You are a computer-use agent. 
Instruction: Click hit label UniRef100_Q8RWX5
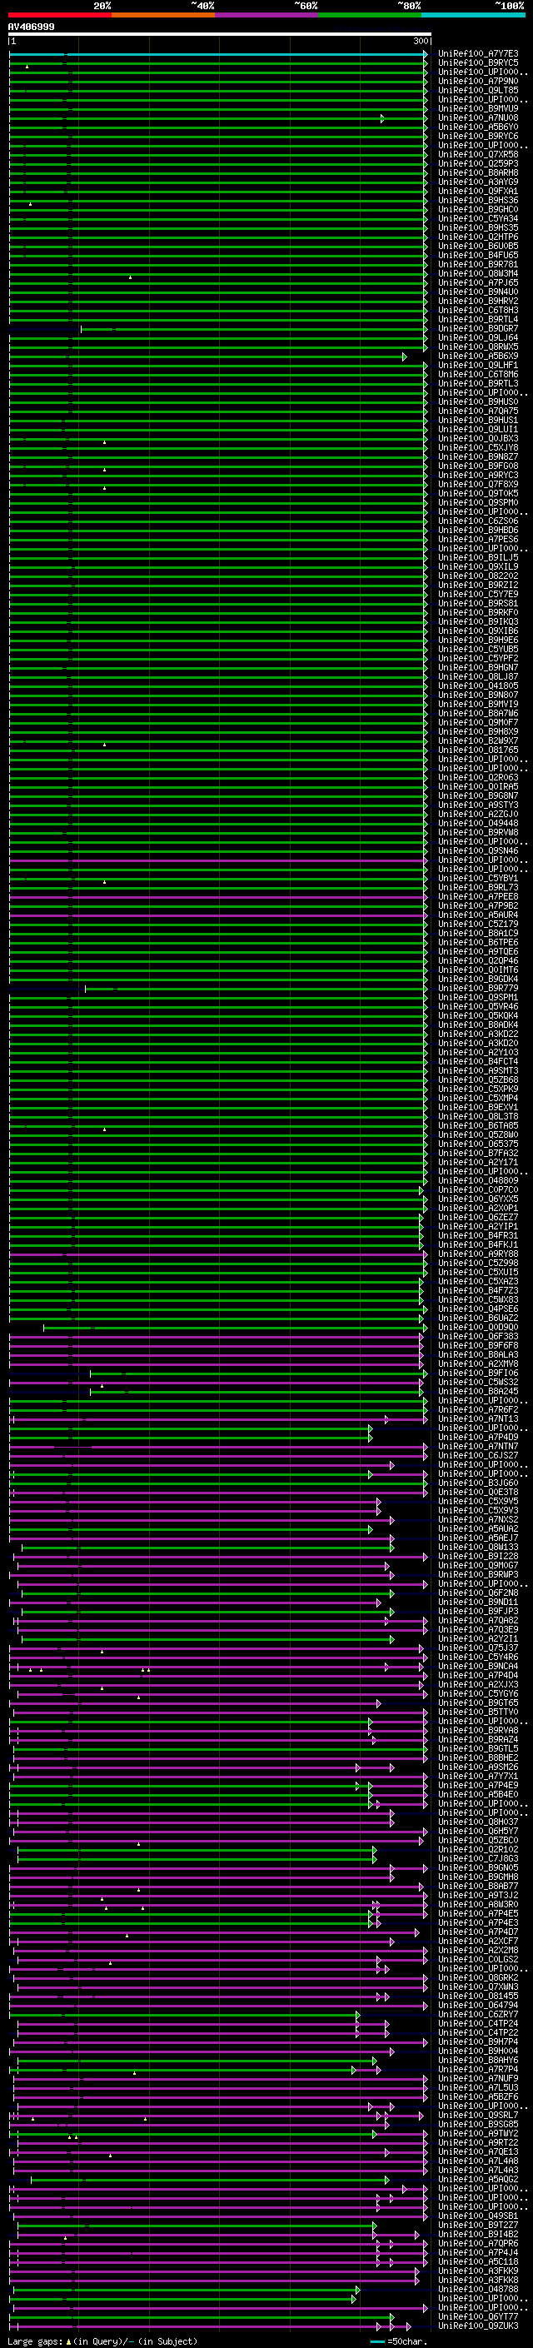[x=478, y=347]
